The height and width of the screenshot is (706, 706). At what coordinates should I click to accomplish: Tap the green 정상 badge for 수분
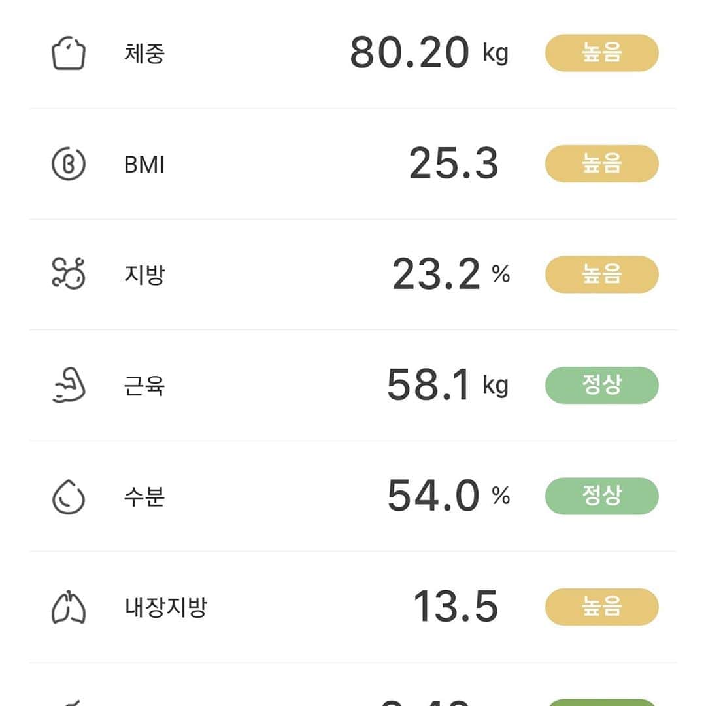pyautogui.click(x=601, y=496)
